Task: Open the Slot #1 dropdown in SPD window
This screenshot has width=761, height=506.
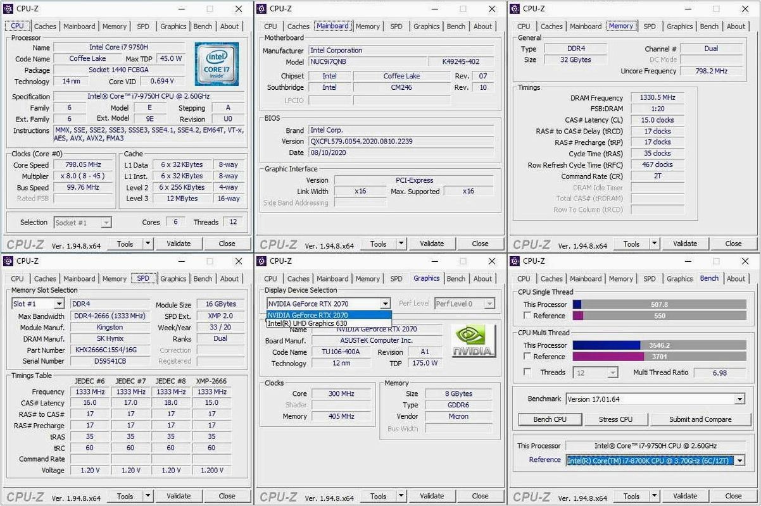Action: (x=38, y=304)
